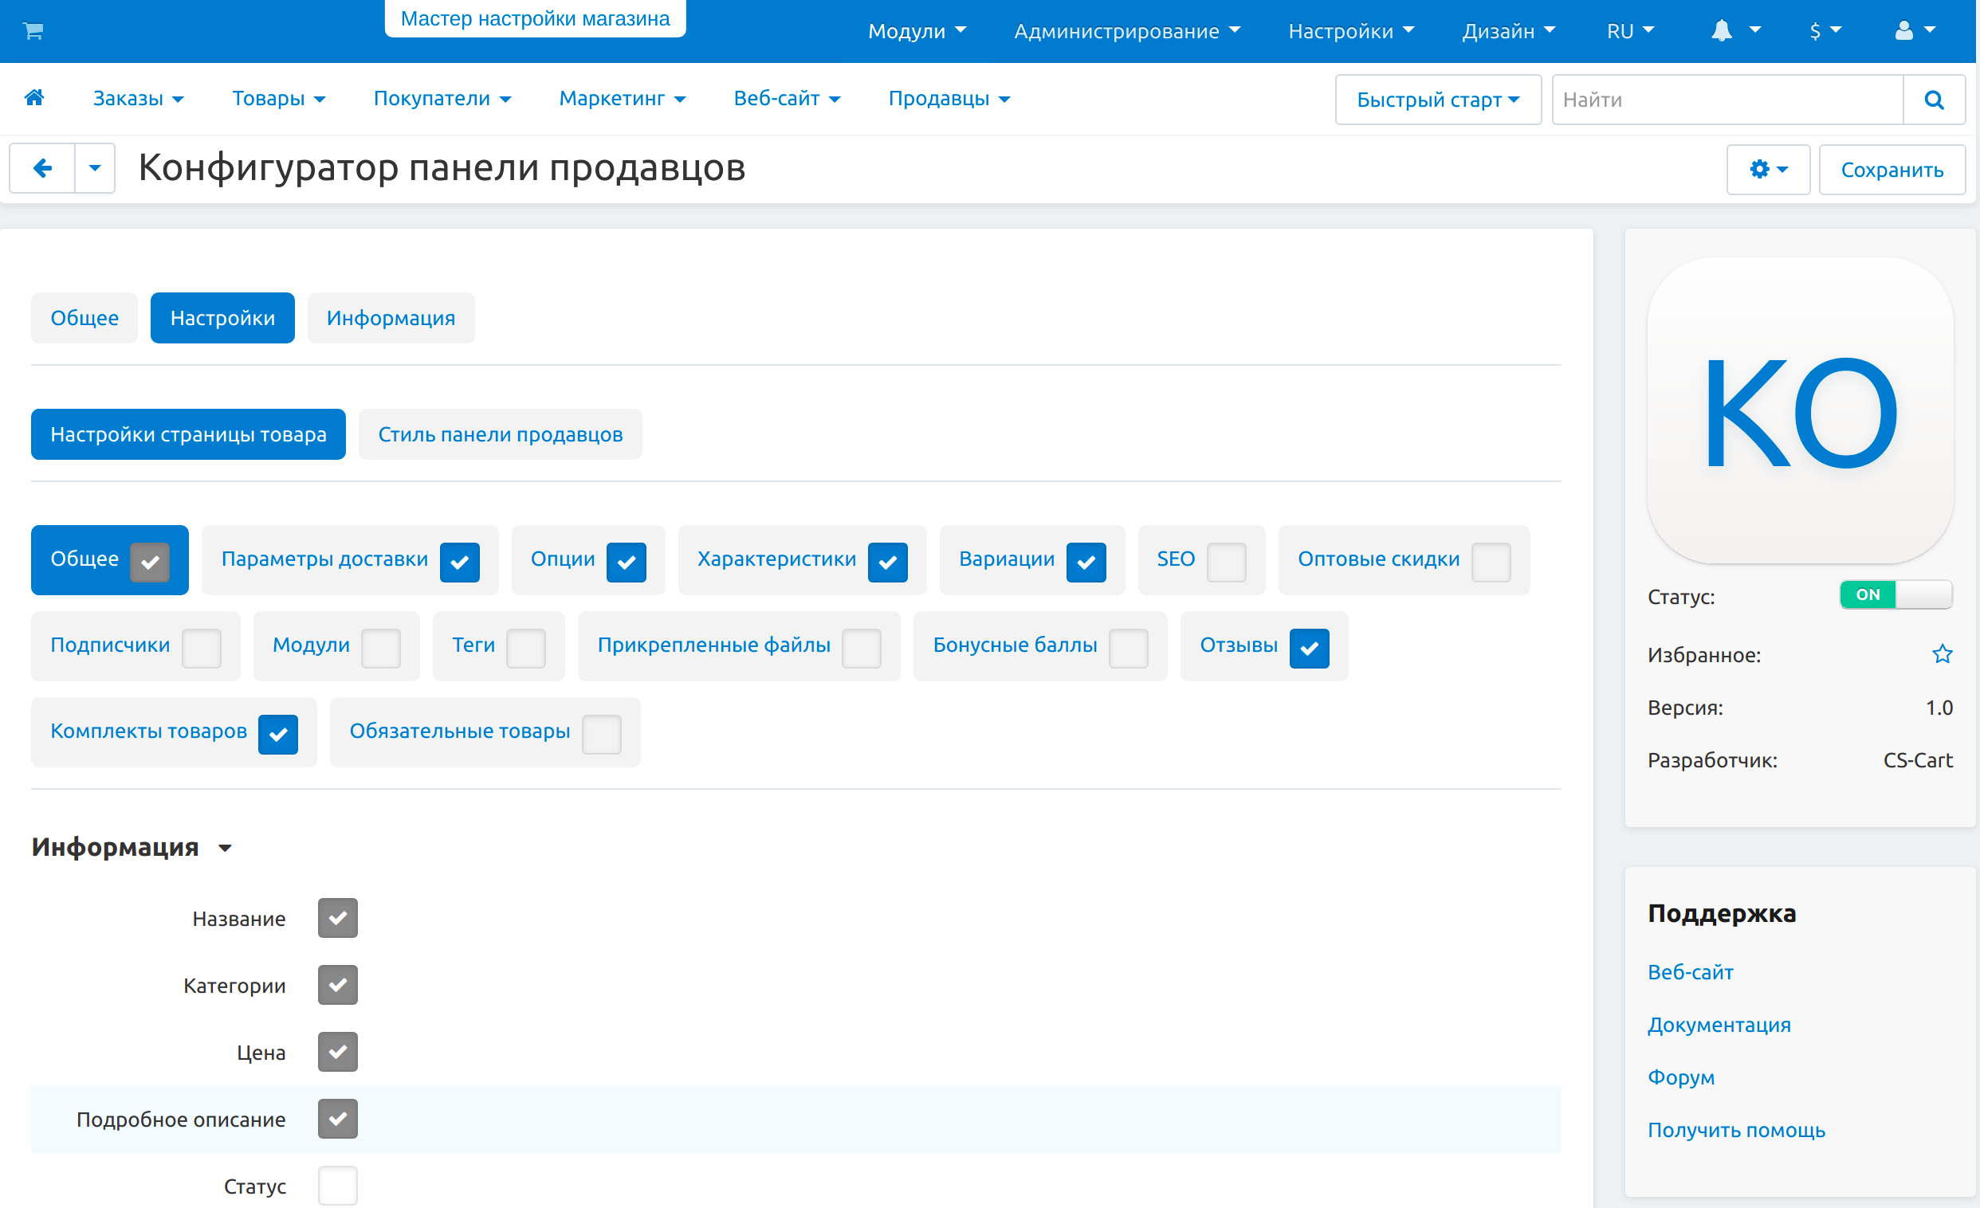Click the search magnifier icon
1980x1208 pixels.
pyautogui.click(x=1934, y=100)
